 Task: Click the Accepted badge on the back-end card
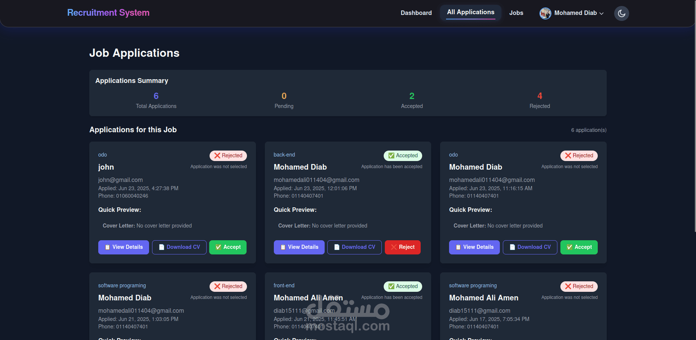pos(403,155)
